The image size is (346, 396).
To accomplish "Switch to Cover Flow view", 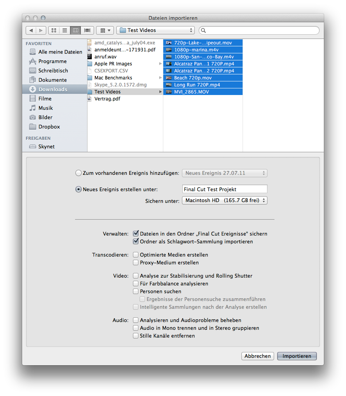I will pyautogui.click(x=87, y=30).
